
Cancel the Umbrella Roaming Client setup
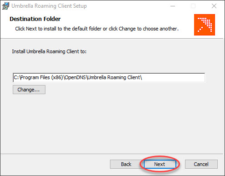pos(201,164)
